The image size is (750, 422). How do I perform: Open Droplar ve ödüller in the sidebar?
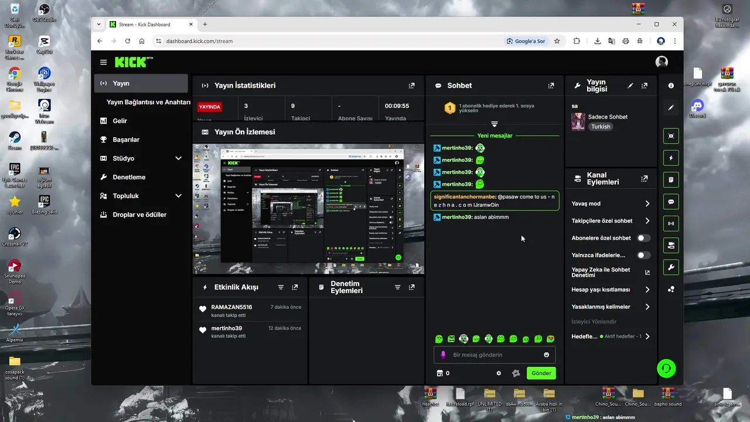141,215
